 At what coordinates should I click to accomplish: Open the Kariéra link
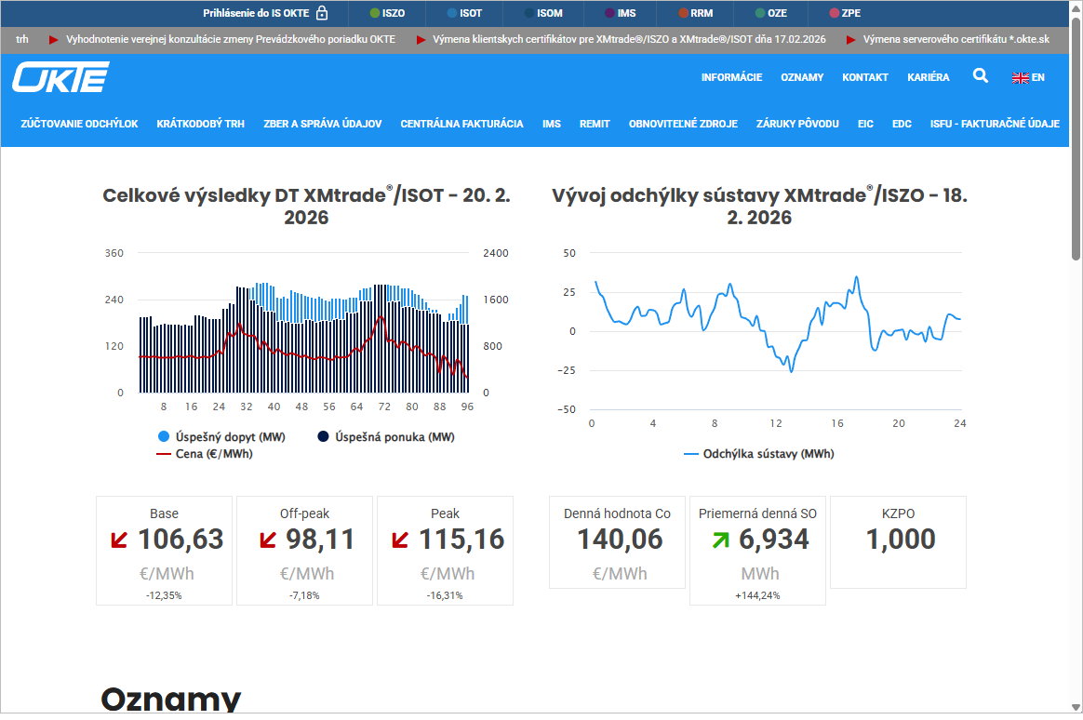click(x=928, y=78)
